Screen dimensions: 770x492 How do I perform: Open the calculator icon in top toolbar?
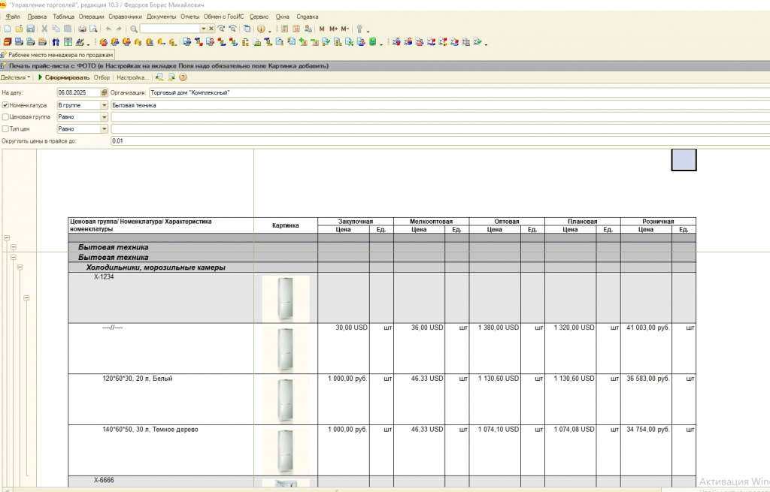tap(285, 29)
